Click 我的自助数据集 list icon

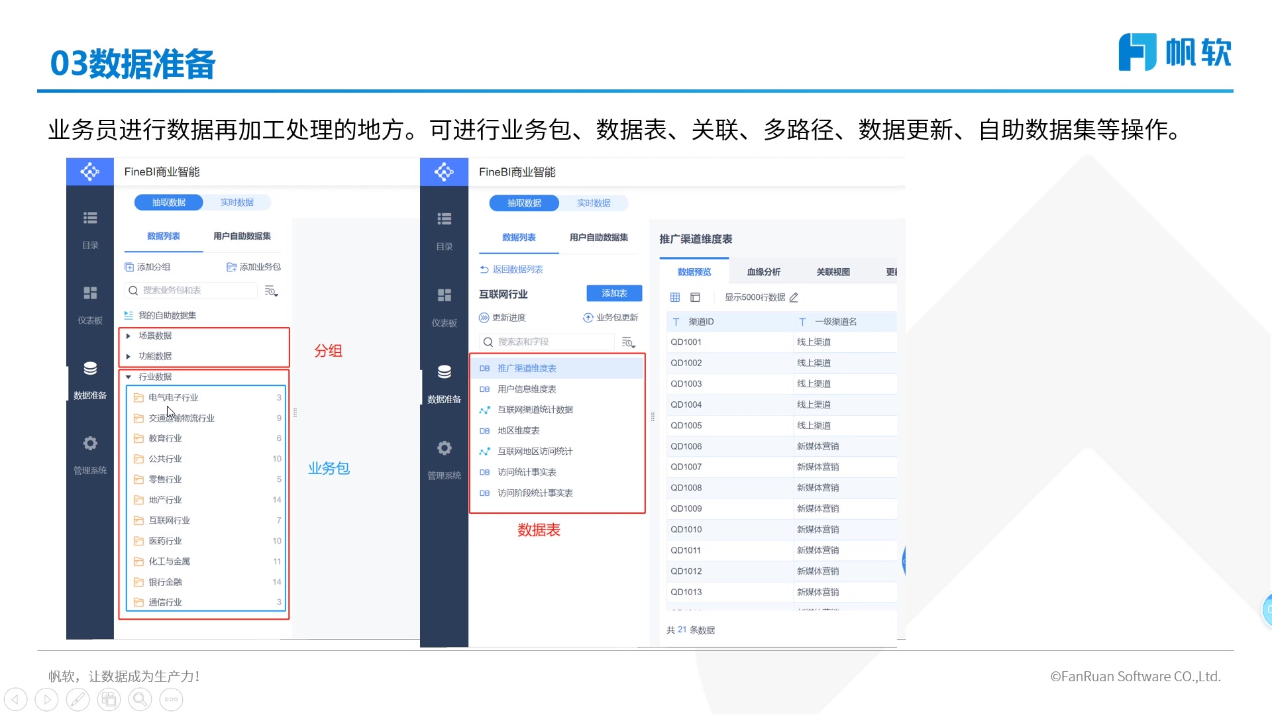(x=129, y=315)
